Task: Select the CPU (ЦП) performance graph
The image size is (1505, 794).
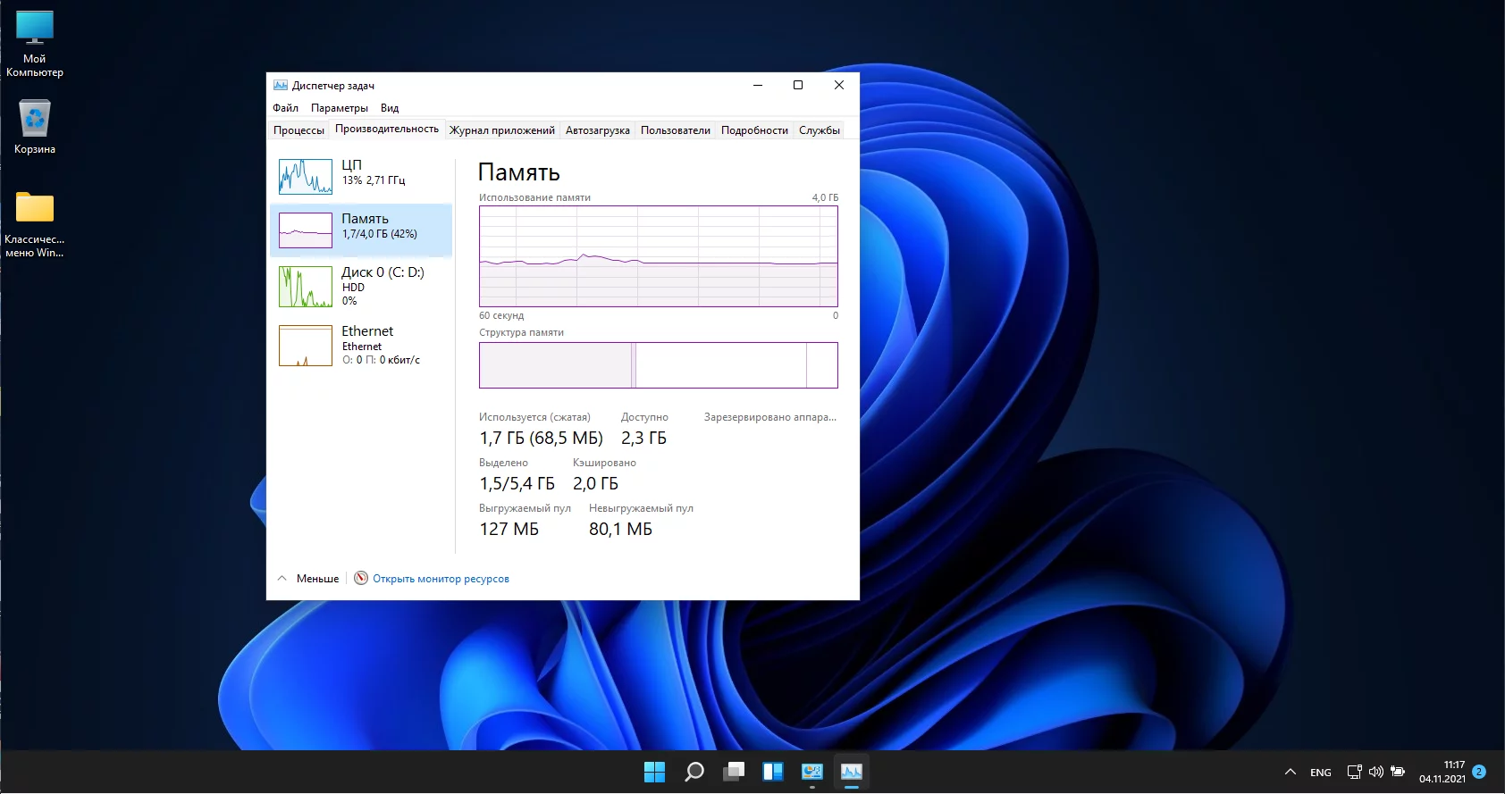Action: click(306, 177)
